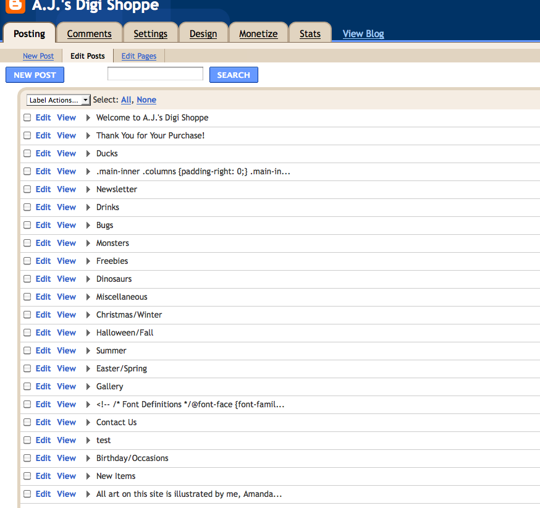Image resolution: width=540 pixels, height=508 pixels.
Task: Expand the Newsletter post disclosure arrow
Action: point(88,189)
